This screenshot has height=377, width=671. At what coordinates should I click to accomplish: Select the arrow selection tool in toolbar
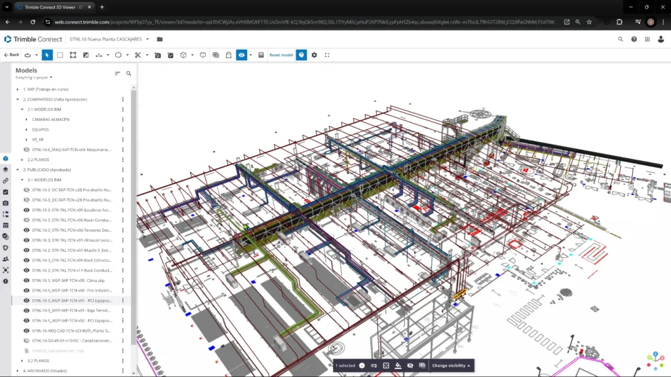47,55
